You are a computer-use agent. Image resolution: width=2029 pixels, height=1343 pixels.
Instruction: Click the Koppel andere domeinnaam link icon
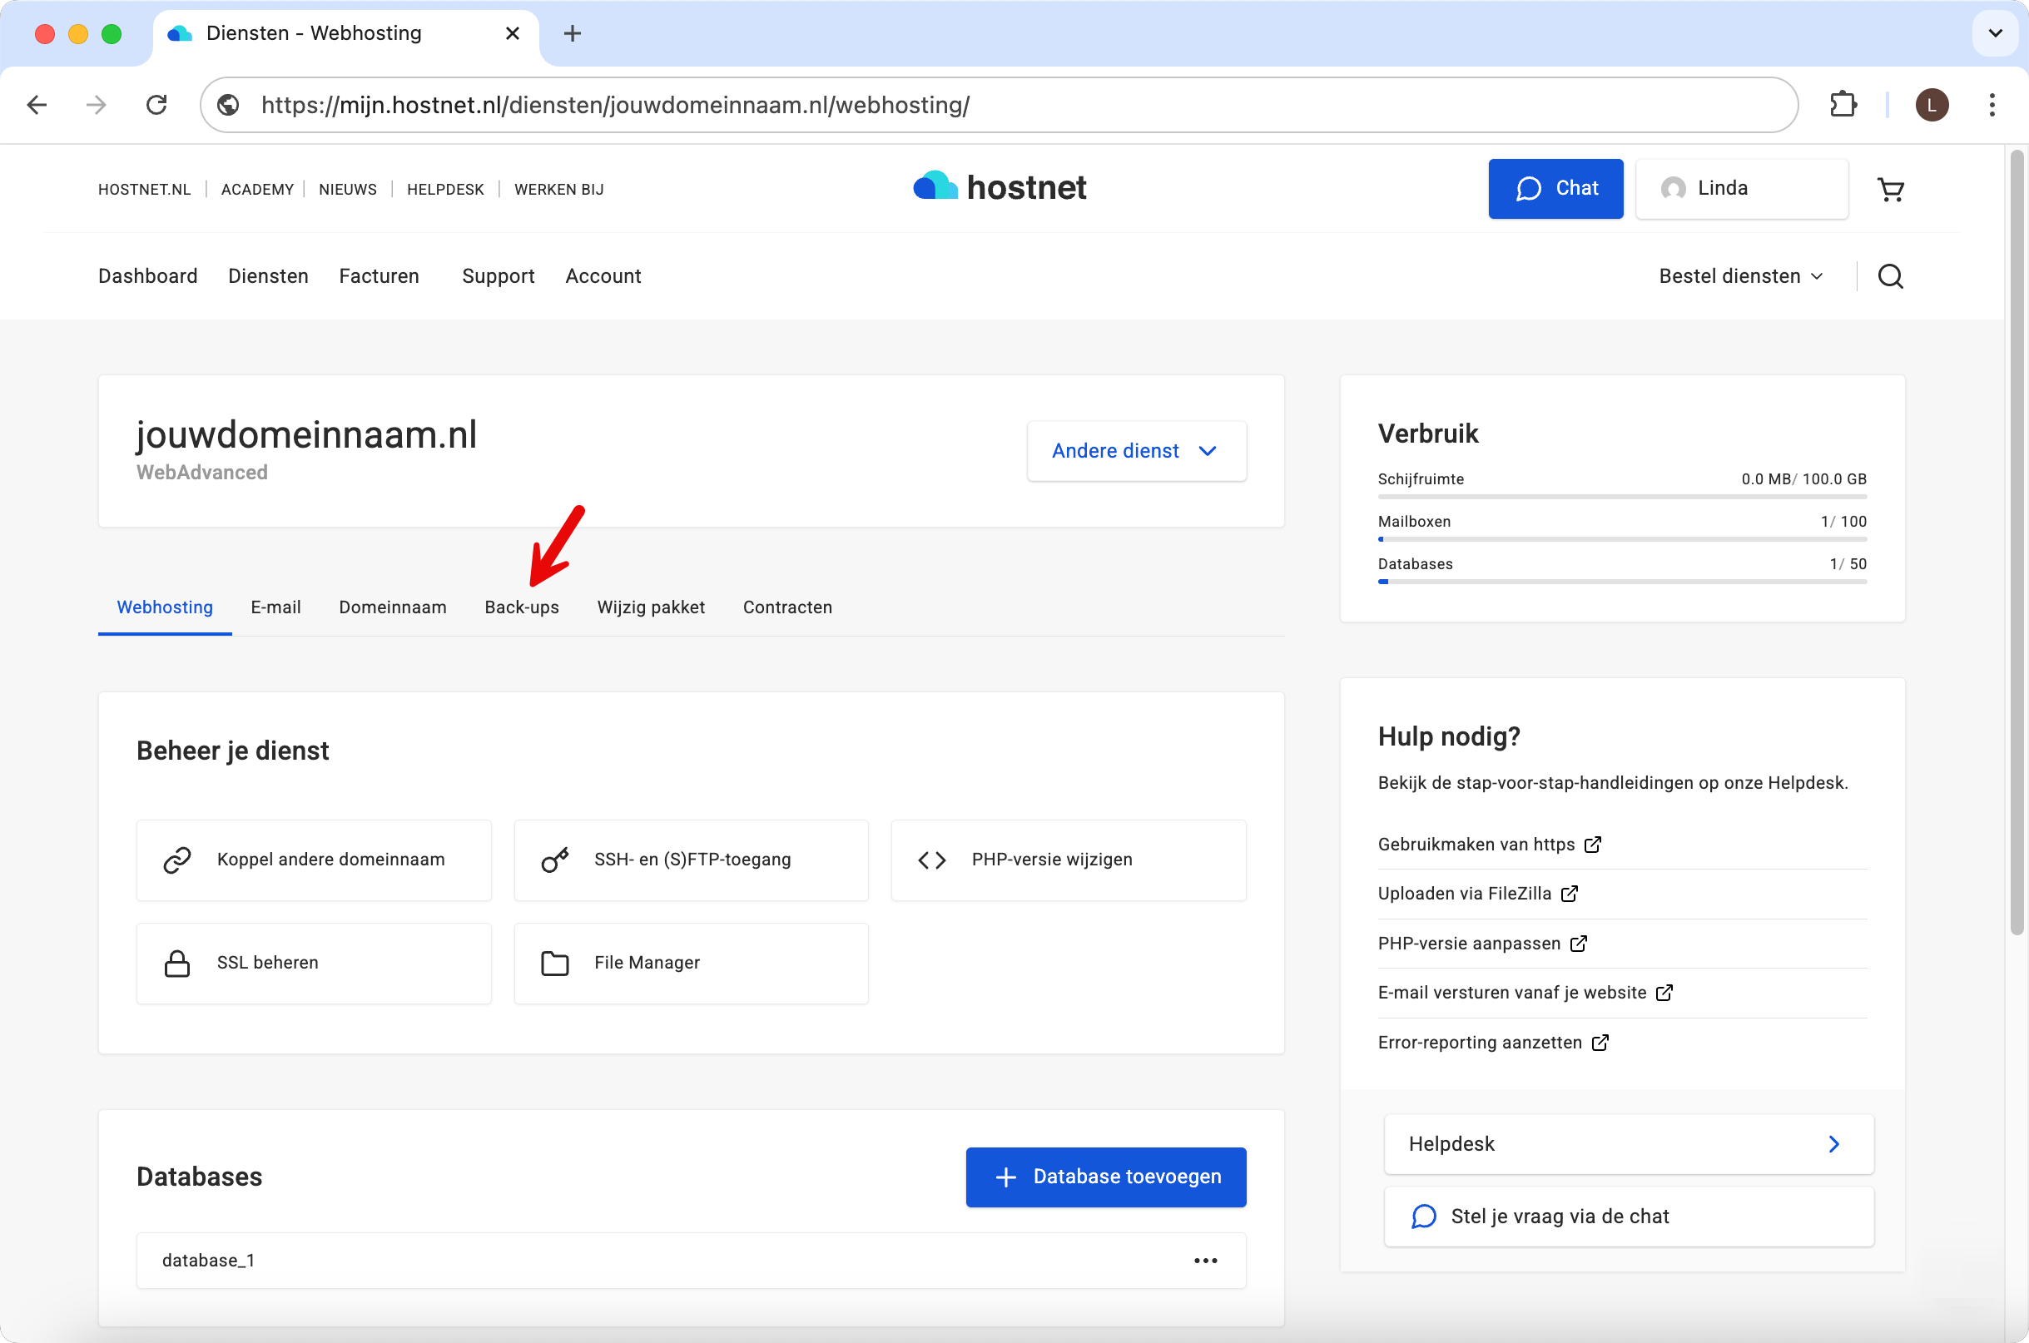click(x=178, y=859)
